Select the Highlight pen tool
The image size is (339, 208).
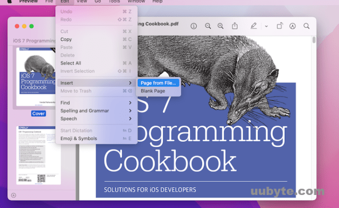tap(253, 26)
